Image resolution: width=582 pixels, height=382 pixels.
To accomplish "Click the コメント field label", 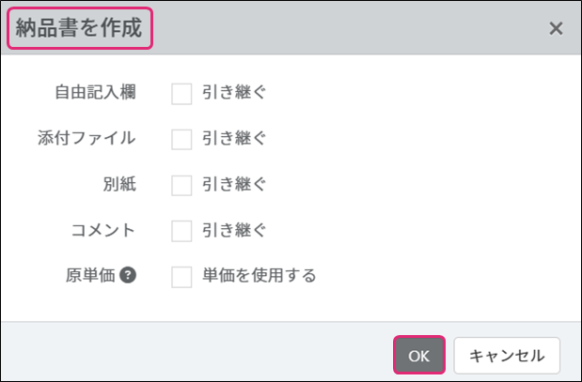I will (x=102, y=230).
